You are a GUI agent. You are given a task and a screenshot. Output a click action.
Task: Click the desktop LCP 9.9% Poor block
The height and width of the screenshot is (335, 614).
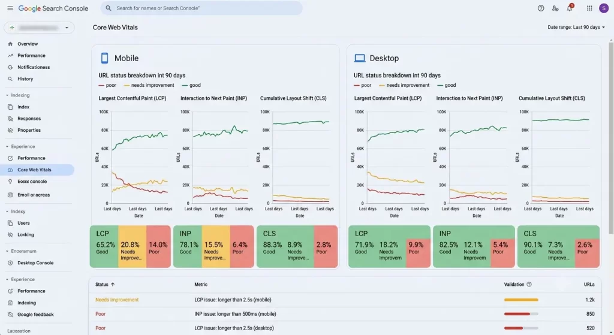click(x=418, y=253)
